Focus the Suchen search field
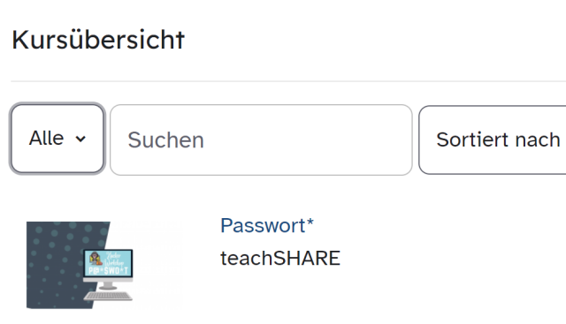 pos(261,139)
